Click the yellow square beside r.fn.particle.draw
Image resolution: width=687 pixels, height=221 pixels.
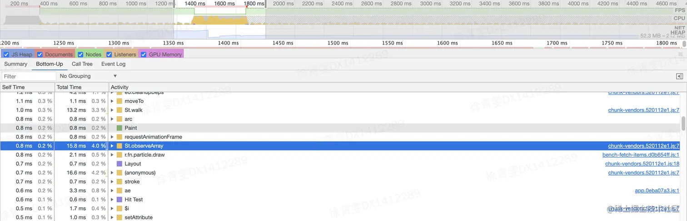coord(119,155)
